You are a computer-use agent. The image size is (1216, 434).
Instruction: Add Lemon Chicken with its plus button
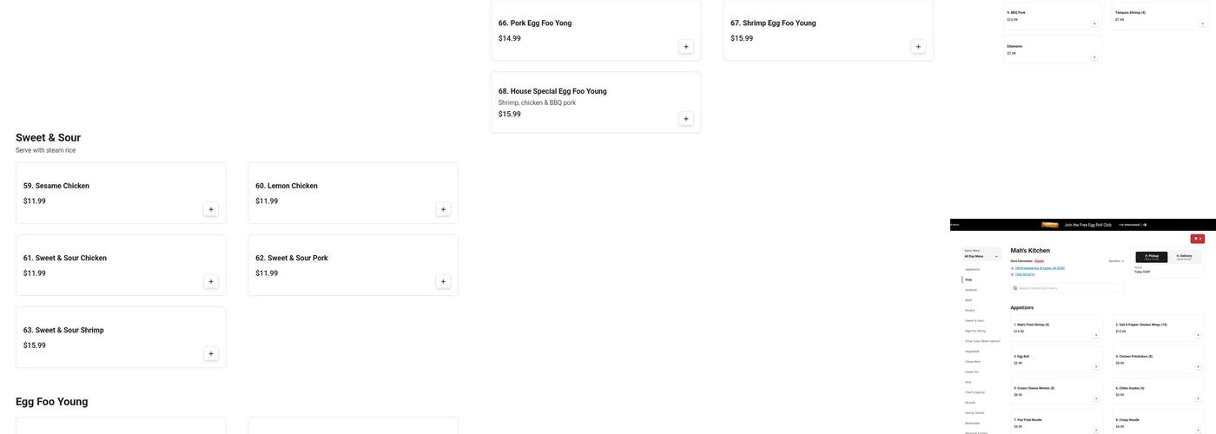443,209
